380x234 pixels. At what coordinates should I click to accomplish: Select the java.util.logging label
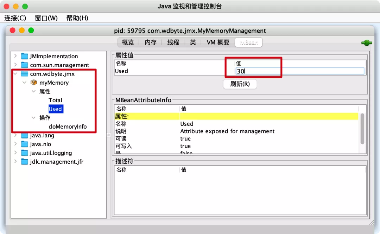click(x=51, y=153)
